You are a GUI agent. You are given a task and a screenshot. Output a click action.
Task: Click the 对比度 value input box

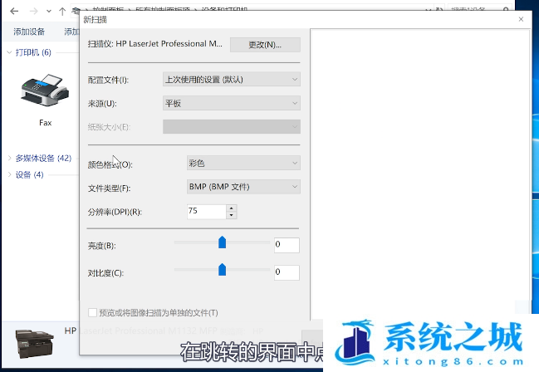(287, 272)
